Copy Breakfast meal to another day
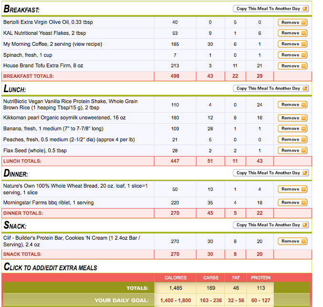The width and height of the screenshot is (323, 307). (270, 9)
